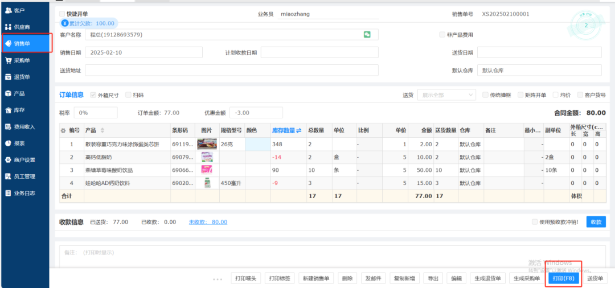Viewport: 615px width, 288px height.
Task: Check 使用预收款冲销 checkbox
Action: pos(535,222)
